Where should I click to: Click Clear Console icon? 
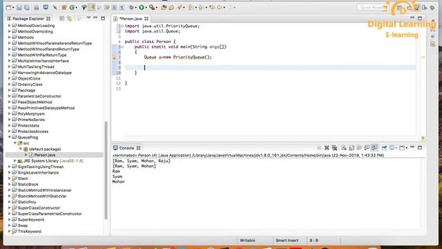click(344, 147)
